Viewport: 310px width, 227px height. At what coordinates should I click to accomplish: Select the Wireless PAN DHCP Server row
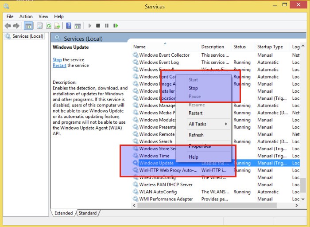click(x=216, y=184)
